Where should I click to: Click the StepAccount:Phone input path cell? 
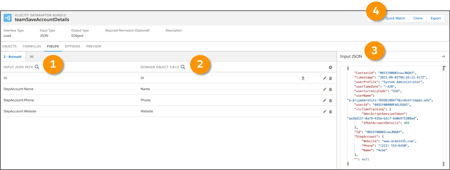point(19,100)
